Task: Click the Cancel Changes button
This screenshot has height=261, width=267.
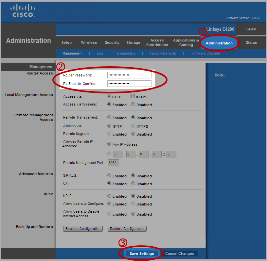Action: coord(180,253)
